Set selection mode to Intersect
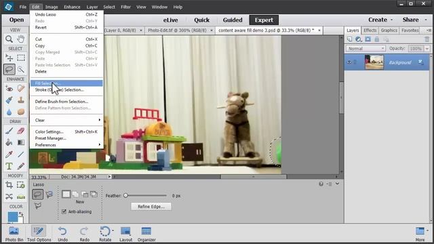 94,195
